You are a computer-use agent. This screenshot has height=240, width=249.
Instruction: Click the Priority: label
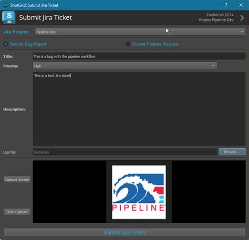point(11,66)
